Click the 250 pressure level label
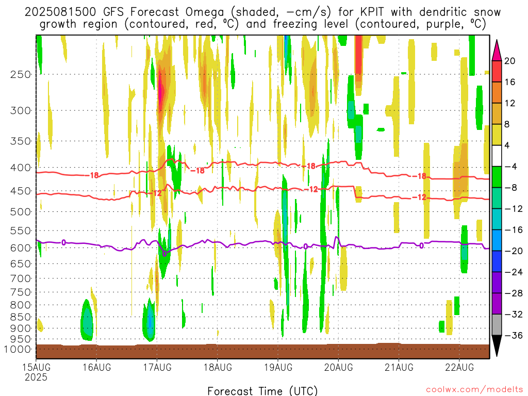The width and height of the screenshot is (528, 396). pos(21,74)
